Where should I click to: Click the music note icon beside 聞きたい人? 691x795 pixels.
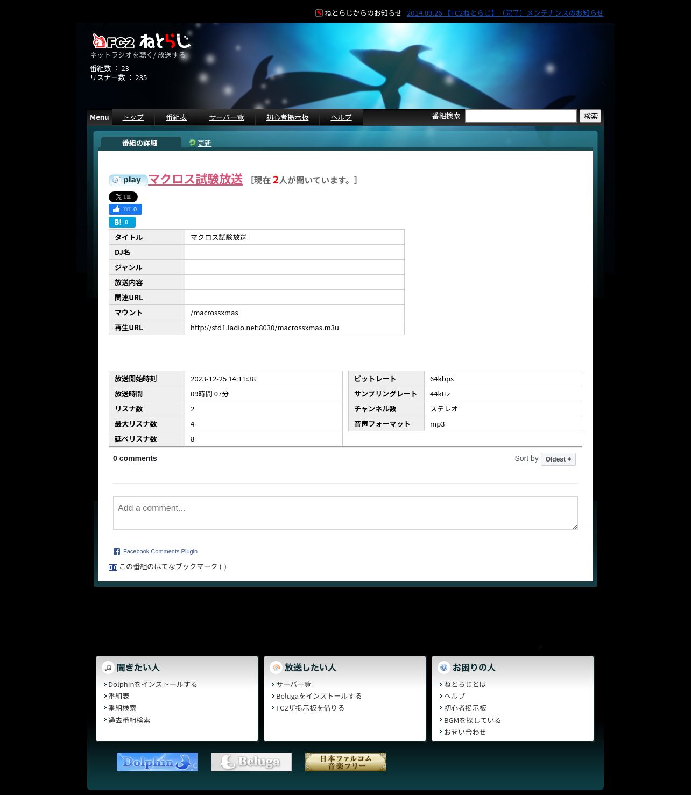point(108,668)
